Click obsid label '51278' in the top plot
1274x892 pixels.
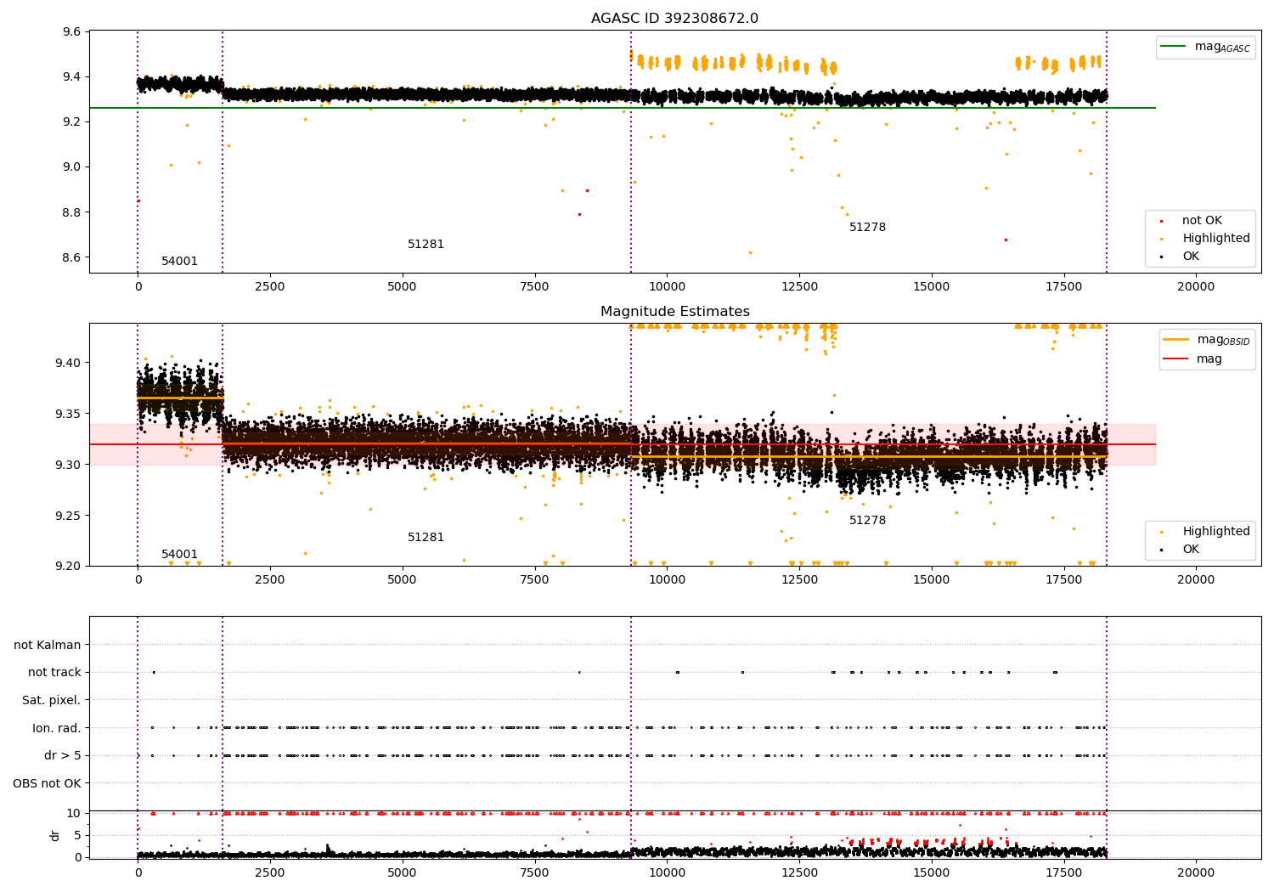point(868,228)
